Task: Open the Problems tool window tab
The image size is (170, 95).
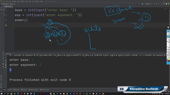Action: pos(17,90)
